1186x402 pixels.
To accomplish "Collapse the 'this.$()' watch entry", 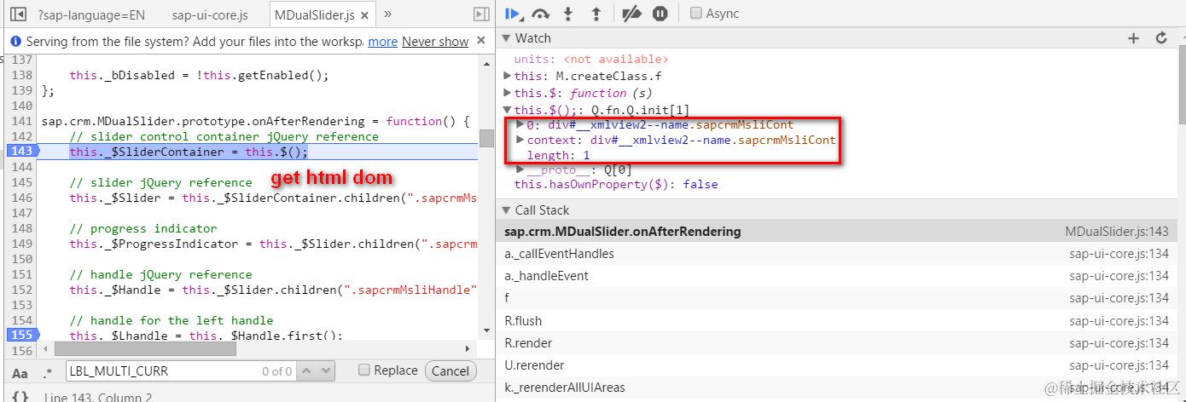I will pos(508,110).
